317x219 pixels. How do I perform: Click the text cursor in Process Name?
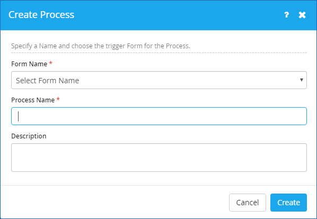pos(19,116)
